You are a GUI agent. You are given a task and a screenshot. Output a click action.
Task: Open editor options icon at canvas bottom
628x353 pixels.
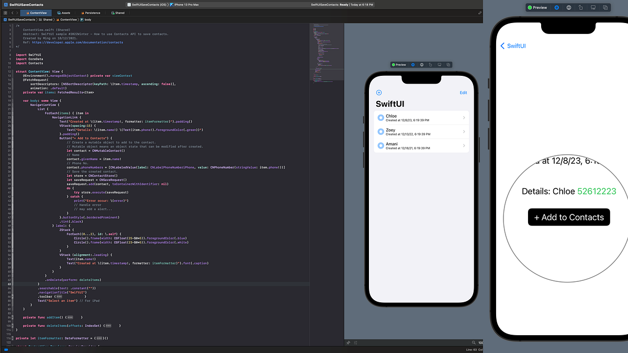pyautogui.click(x=355, y=343)
